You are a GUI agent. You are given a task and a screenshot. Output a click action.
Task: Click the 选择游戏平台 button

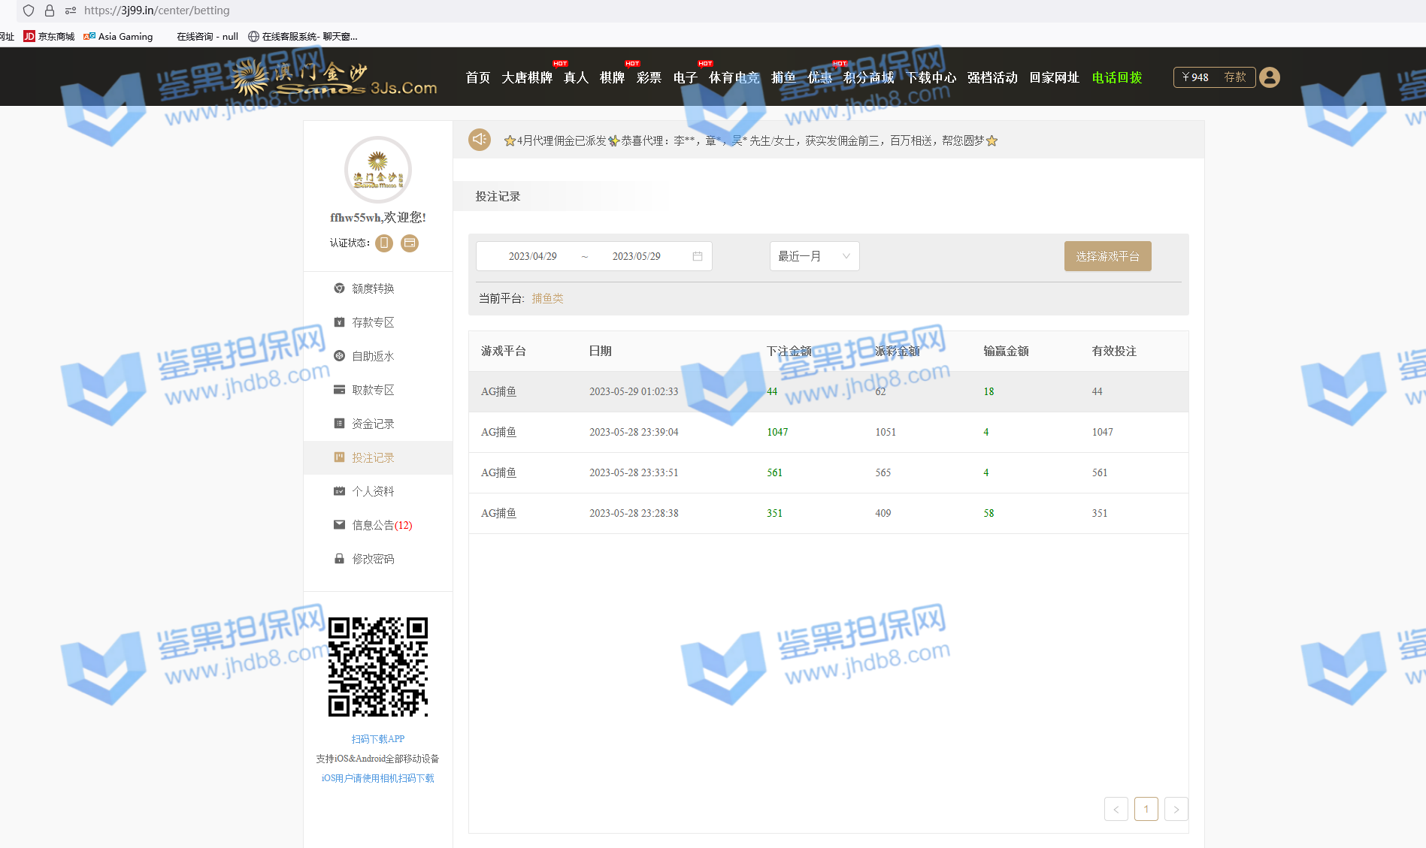click(x=1107, y=256)
